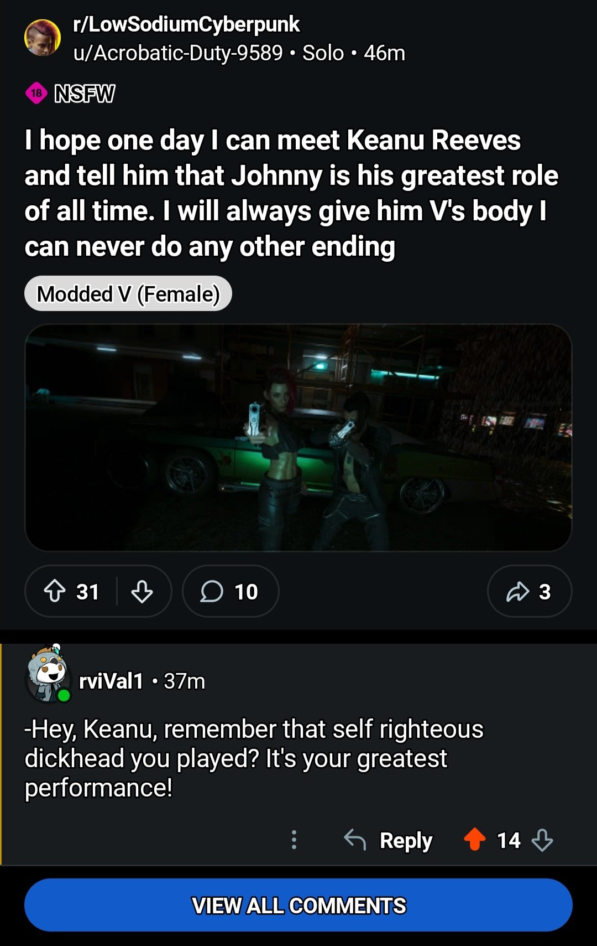The height and width of the screenshot is (946, 597).
Task: Open the comment's three-dot options menu
Action: point(294,840)
